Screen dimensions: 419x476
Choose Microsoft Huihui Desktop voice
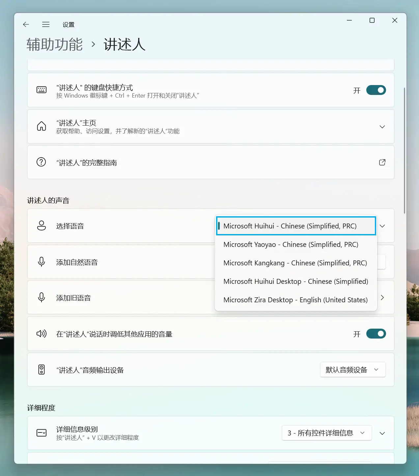[x=296, y=281]
